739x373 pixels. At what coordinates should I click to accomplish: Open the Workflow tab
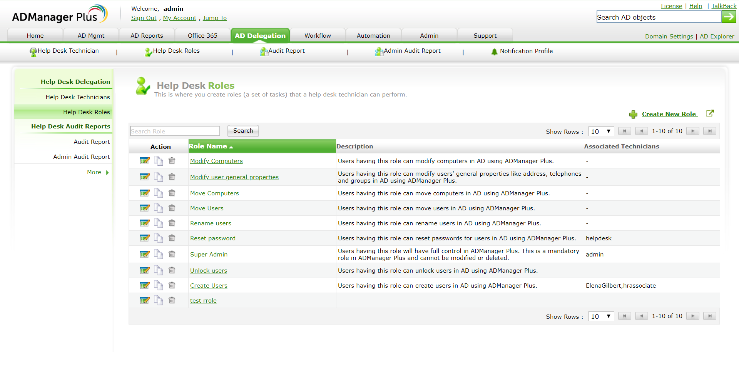pos(318,35)
